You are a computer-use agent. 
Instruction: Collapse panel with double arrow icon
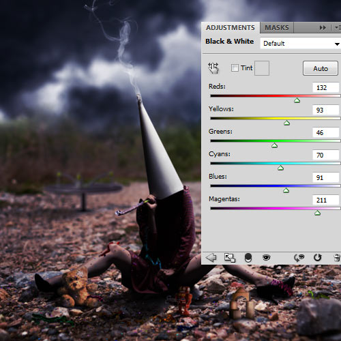click(x=323, y=28)
